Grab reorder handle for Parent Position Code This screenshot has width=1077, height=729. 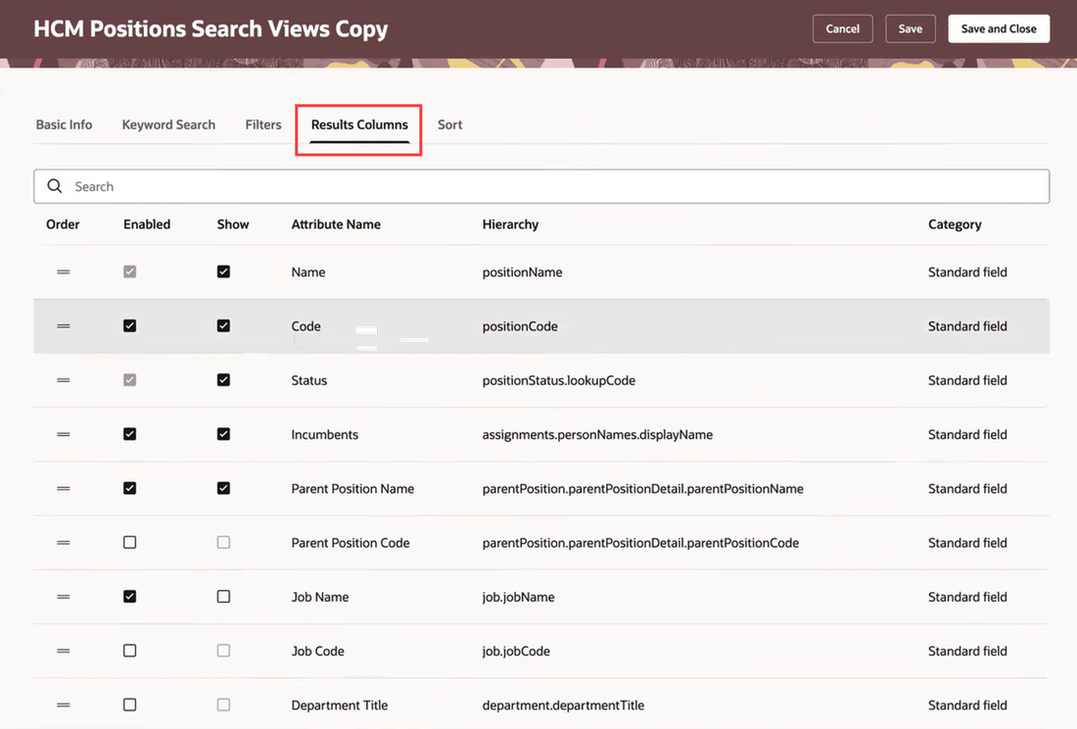[x=64, y=543]
